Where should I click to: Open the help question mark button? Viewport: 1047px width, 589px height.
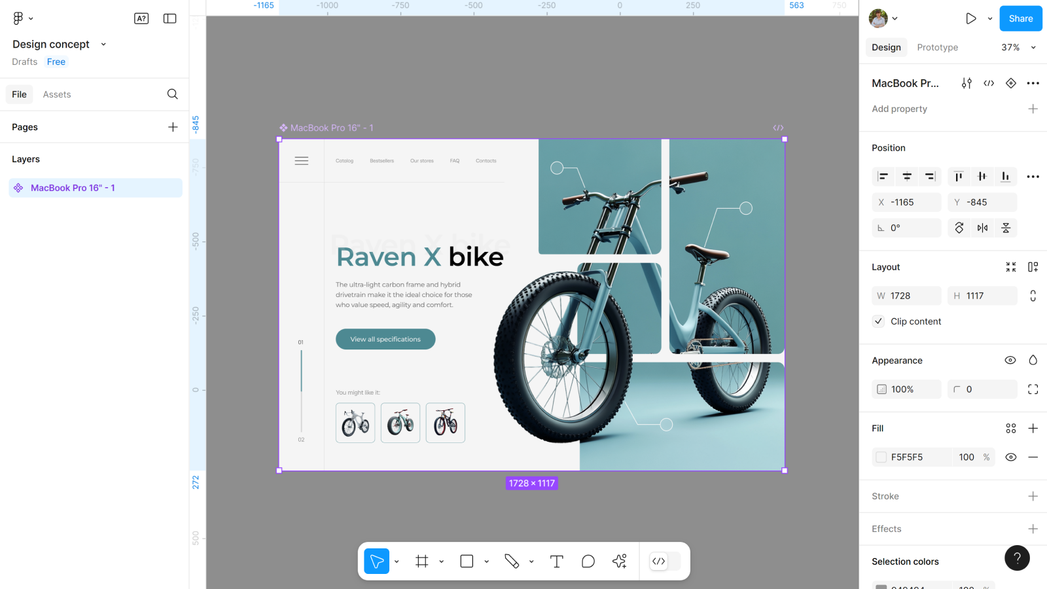(x=1017, y=558)
